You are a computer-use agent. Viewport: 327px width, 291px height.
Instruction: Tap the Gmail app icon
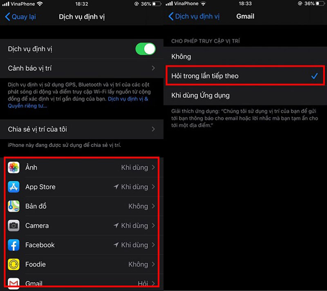[13, 283]
